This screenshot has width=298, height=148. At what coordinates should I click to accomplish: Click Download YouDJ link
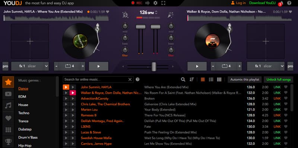click(x=262, y=3)
